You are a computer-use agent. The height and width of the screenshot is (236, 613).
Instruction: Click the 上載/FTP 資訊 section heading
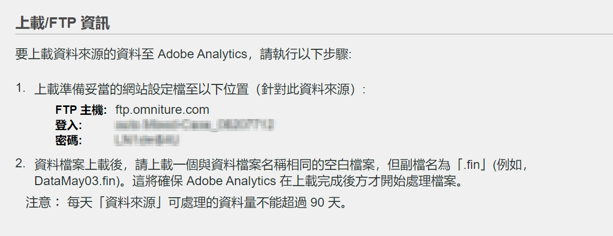tap(63, 24)
